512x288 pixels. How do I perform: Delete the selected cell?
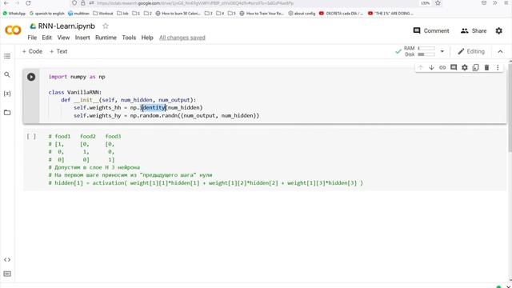click(x=486, y=67)
